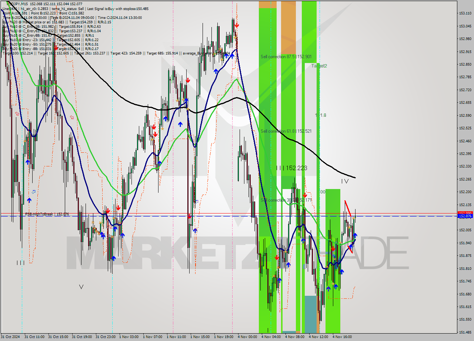The image size is (474, 341).
Task: Click the 153.110 price axis label
Action: click(465, 13)
